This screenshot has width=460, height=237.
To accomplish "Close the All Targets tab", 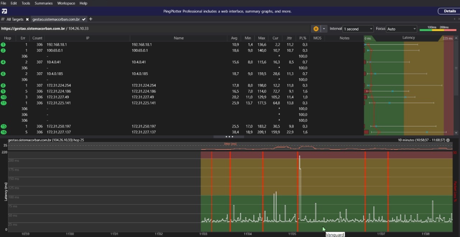I will point(27,19).
